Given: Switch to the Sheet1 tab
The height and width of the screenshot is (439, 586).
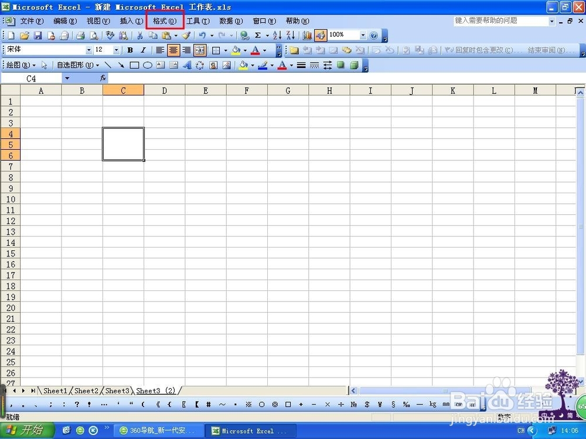Looking at the screenshot, I should point(55,391).
